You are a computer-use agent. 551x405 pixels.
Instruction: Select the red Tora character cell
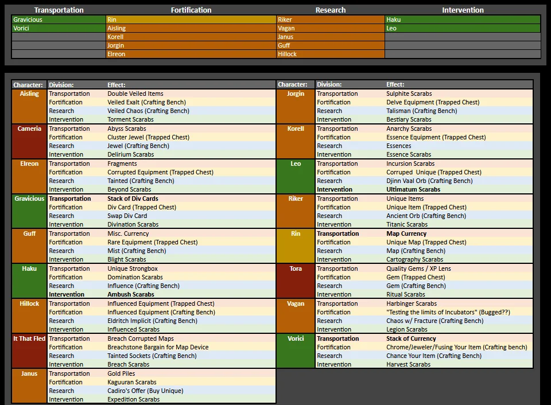(296, 281)
